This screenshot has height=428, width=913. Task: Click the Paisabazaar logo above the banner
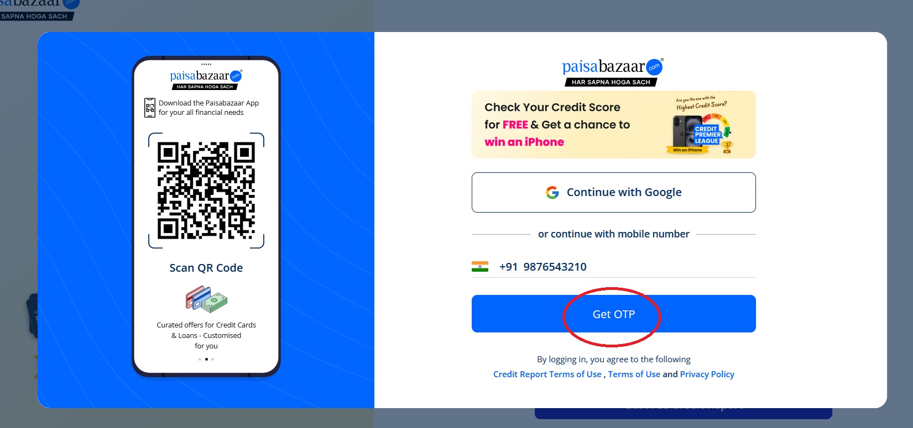click(612, 72)
